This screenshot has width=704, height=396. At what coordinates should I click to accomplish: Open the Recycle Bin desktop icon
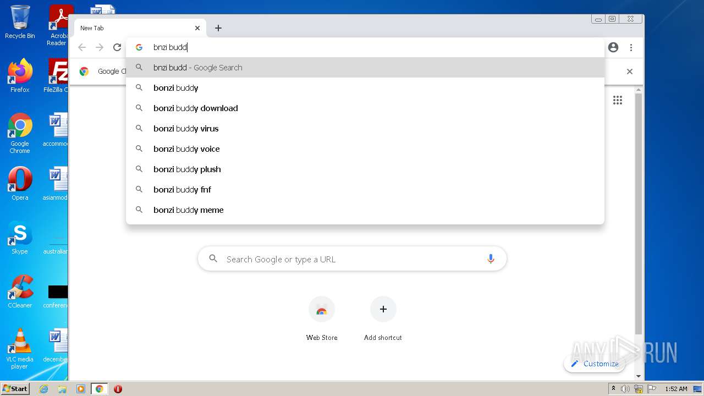point(20,22)
